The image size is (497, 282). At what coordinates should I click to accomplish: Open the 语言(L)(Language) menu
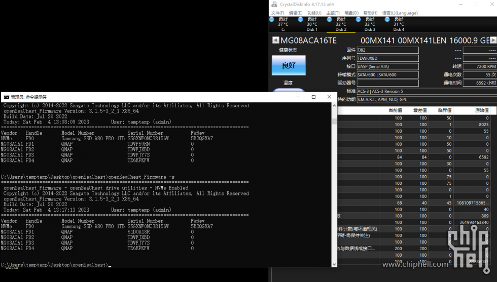(400, 13)
